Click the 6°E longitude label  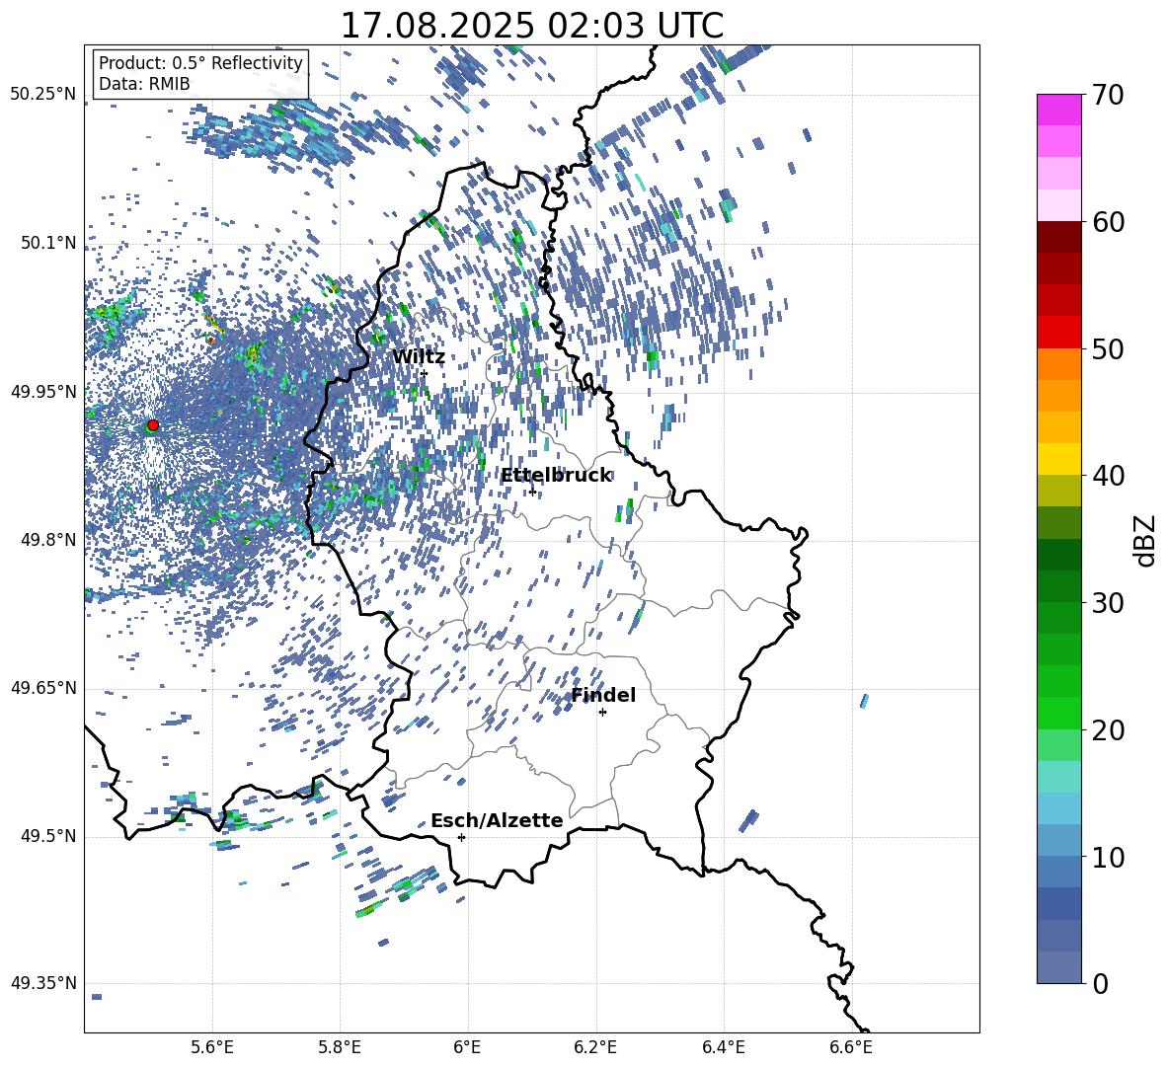tap(467, 1047)
